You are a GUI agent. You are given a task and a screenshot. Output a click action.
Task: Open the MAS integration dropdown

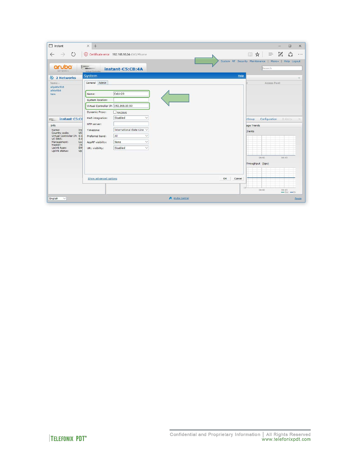point(131,118)
